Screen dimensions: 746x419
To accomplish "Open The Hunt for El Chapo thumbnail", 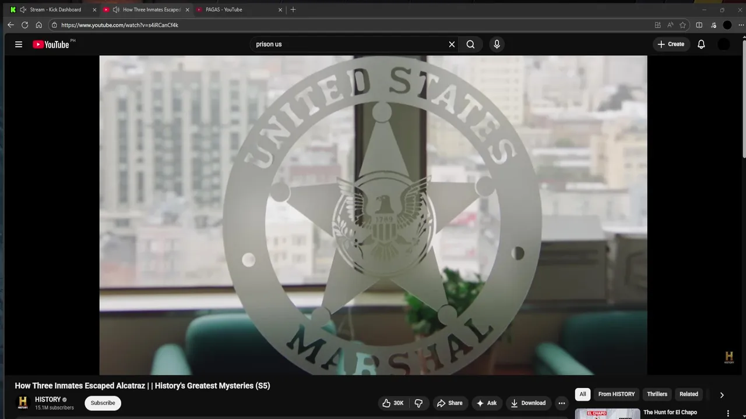I will coord(607,414).
